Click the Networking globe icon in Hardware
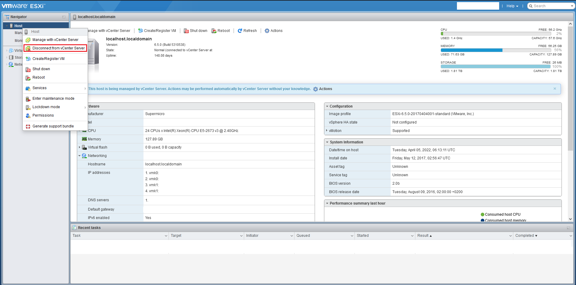 (x=84, y=156)
